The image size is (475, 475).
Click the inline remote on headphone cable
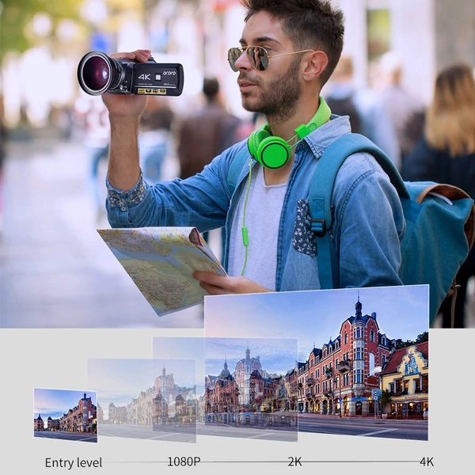(x=245, y=237)
